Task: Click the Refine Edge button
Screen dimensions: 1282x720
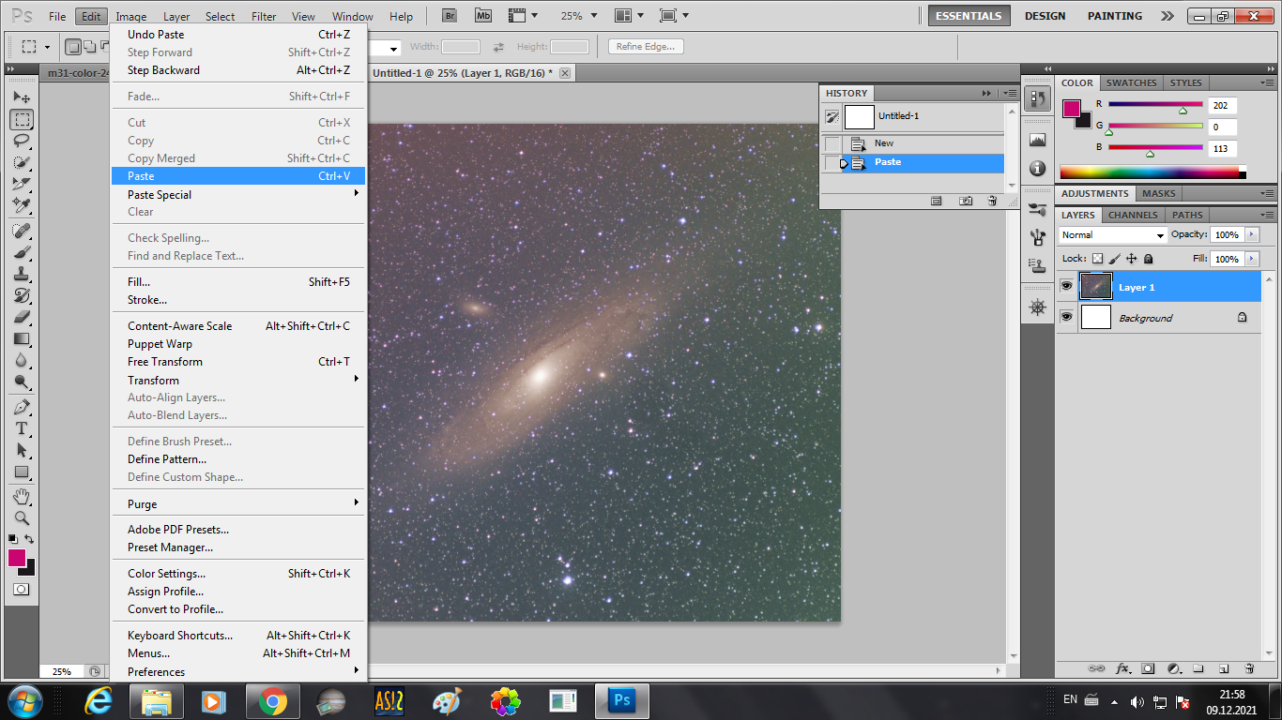Action: pos(646,47)
